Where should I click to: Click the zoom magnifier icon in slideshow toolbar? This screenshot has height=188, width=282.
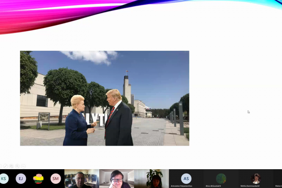(x=17, y=166)
